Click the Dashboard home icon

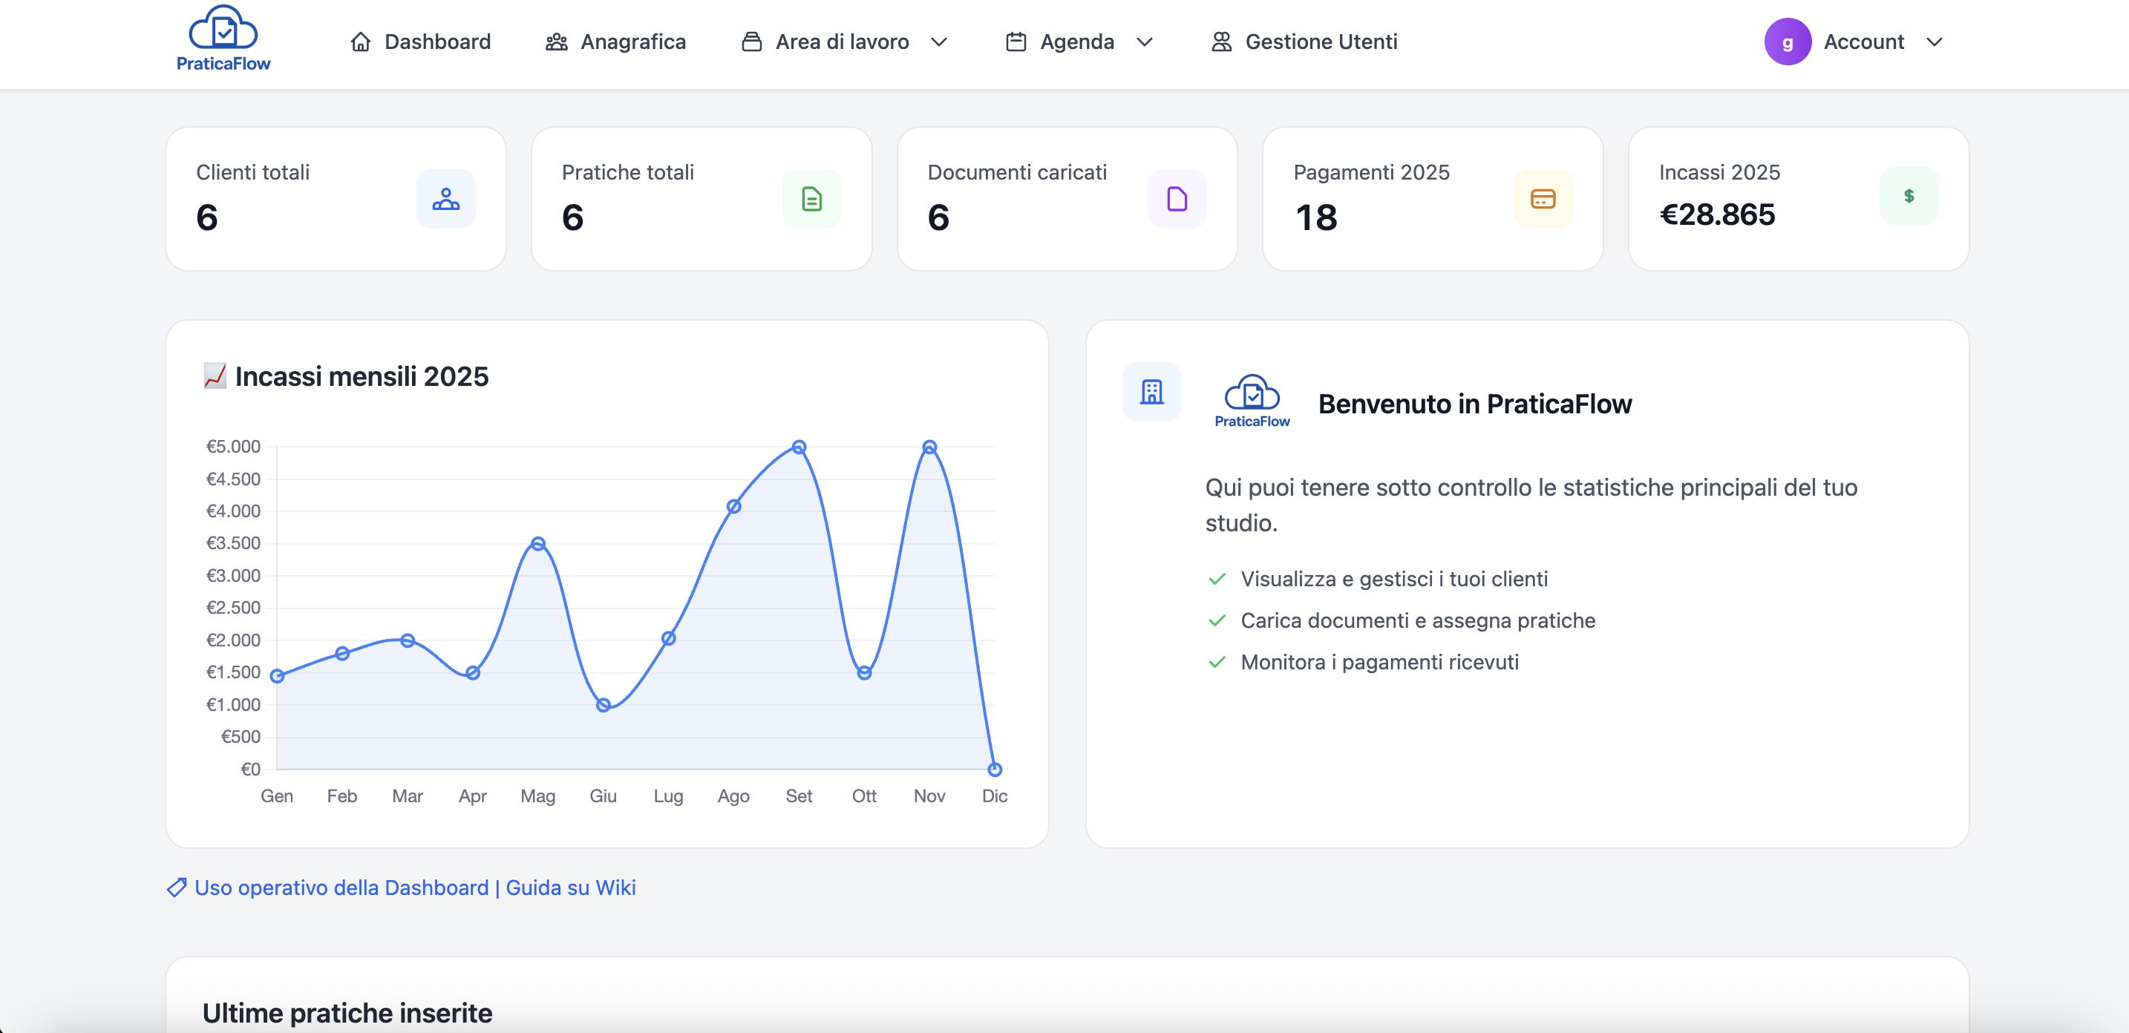360,42
